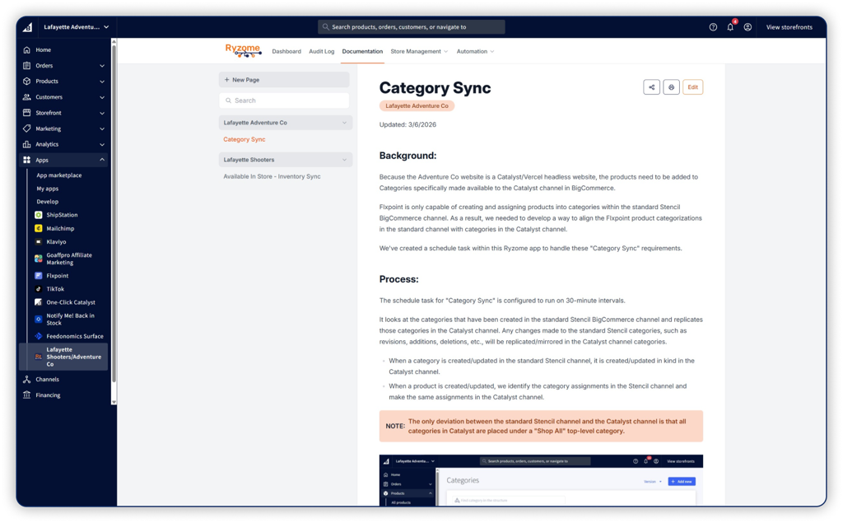Image resolution: width=843 pixels, height=523 pixels.
Task: Launch the Klaviyo app
Action: (57, 242)
